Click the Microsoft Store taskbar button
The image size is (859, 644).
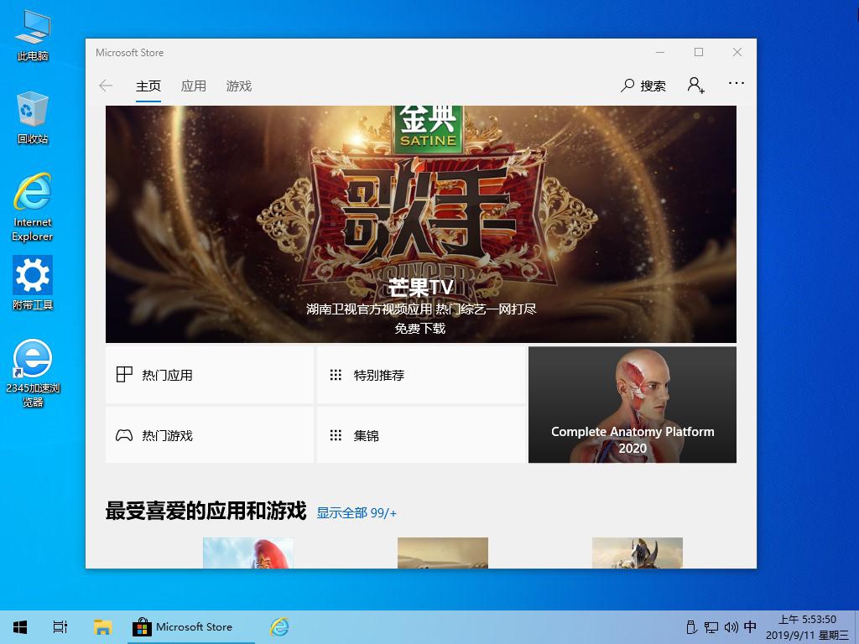[x=190, y=627]
